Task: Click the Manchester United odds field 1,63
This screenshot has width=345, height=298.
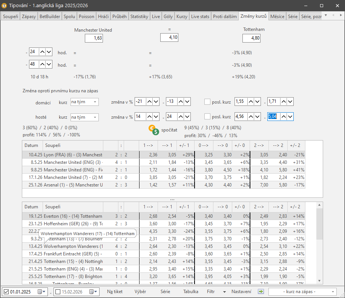Action: tap(94, 38)
